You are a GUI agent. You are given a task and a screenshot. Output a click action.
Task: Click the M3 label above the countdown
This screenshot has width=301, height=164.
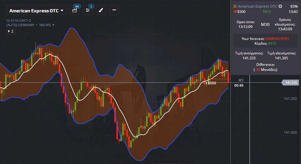(241, 80)
